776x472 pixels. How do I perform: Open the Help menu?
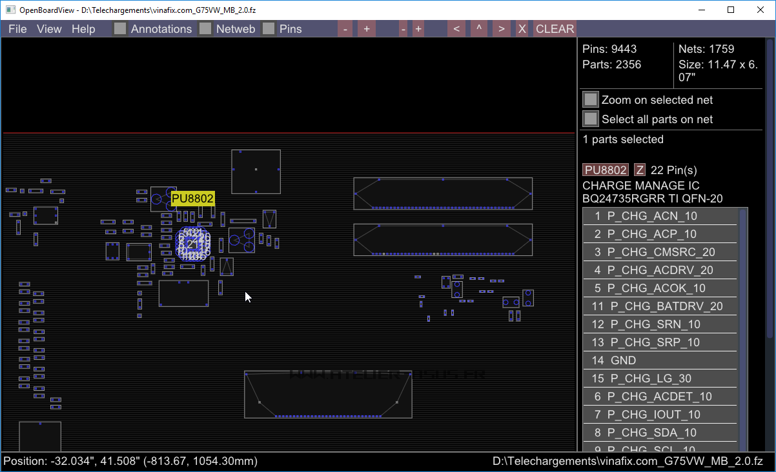pyautogui.click(x=83, y=29)
